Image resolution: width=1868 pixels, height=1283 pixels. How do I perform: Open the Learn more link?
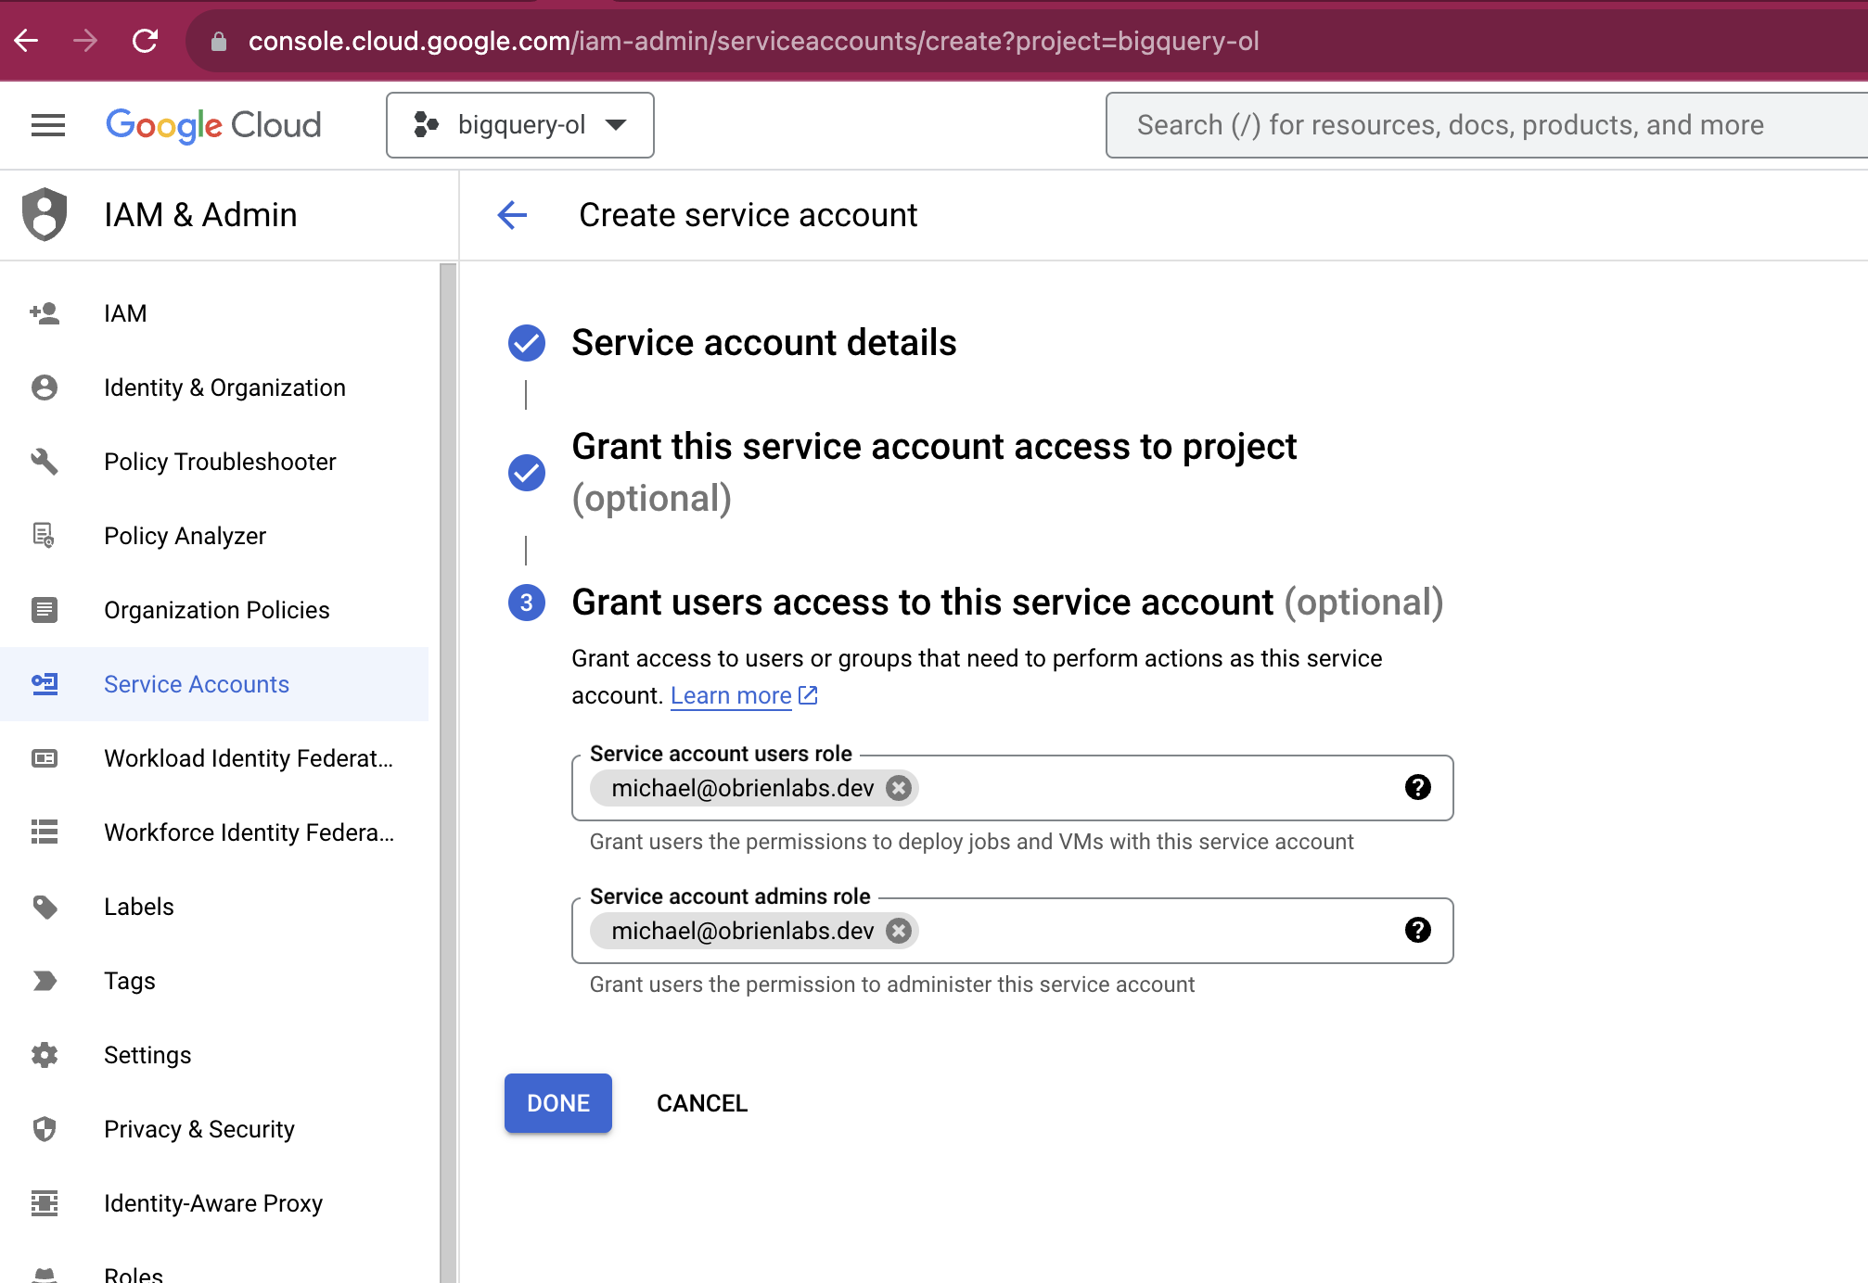(x=733, y=695)
